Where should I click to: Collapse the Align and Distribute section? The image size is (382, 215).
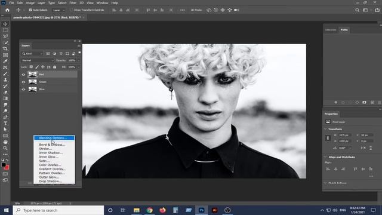325,157
